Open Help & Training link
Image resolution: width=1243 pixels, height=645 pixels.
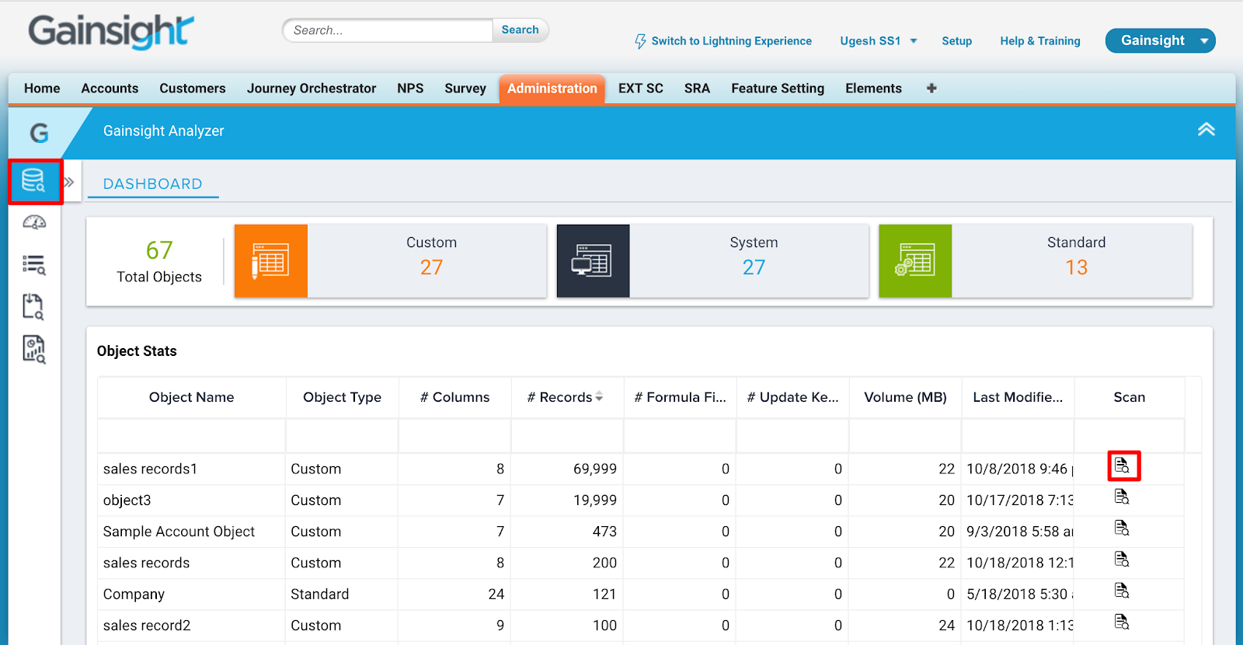1040,41
